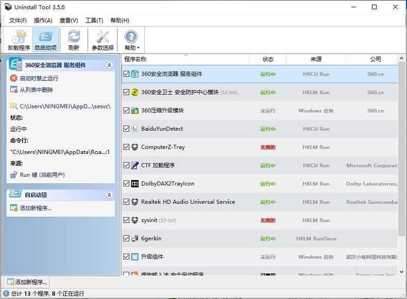407x299 pixels.
Task: Select the tigerkin 'HKLM RunOnce' source cell
Action: pos(316,239)
